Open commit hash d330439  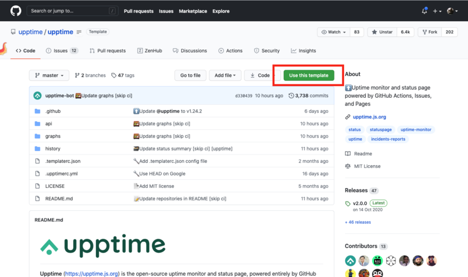pos(243,96)
